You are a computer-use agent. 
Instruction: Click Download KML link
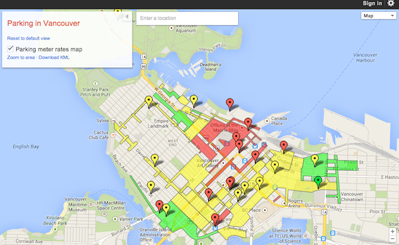click(x=54, y=57)
